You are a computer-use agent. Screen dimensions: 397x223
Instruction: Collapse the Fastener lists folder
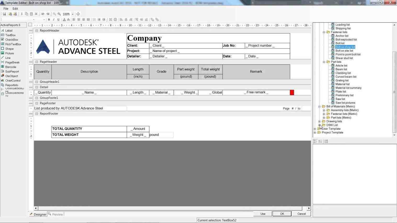point(324,32)
